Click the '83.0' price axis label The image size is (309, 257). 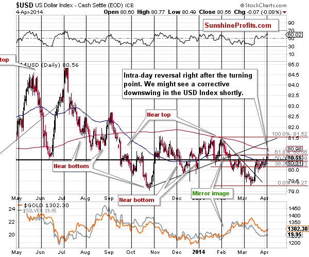(x=294, y=106)
